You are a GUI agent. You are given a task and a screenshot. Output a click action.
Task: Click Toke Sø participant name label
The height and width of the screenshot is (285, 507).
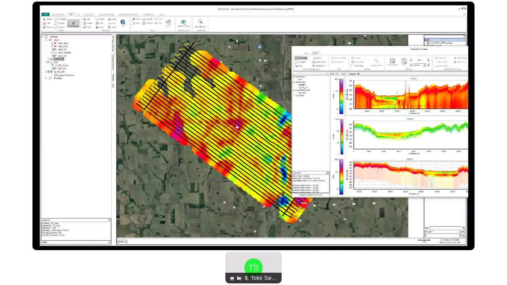[x=263, y=278]
